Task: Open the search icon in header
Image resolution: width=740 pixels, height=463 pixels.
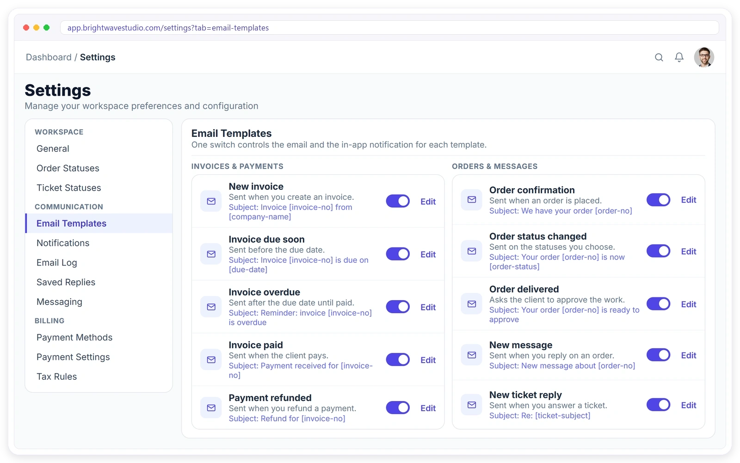Action: pos(659,57)
